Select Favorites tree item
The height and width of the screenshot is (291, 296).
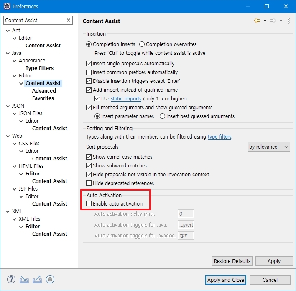click(43, 98)
